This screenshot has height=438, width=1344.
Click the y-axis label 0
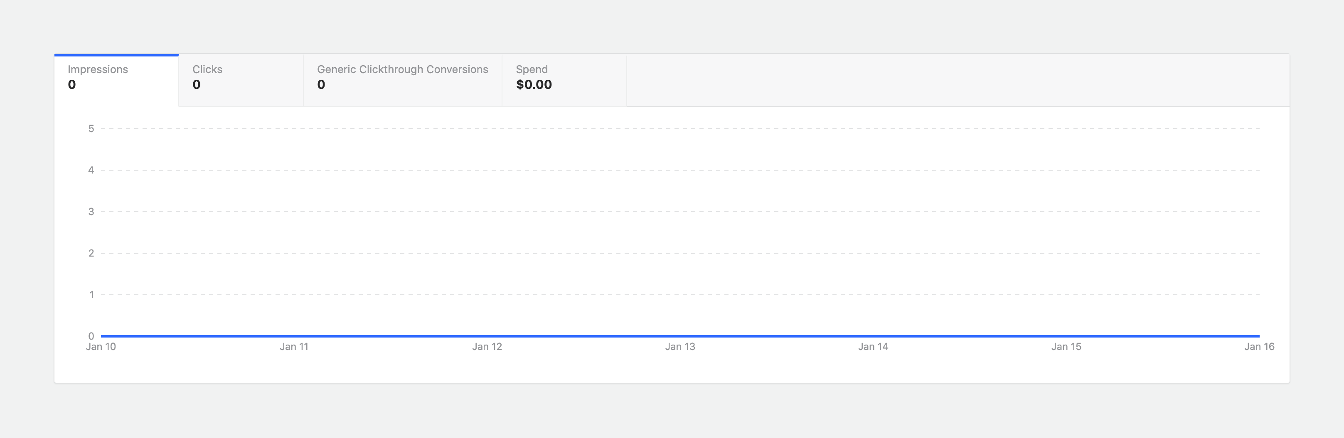point(91,336)
